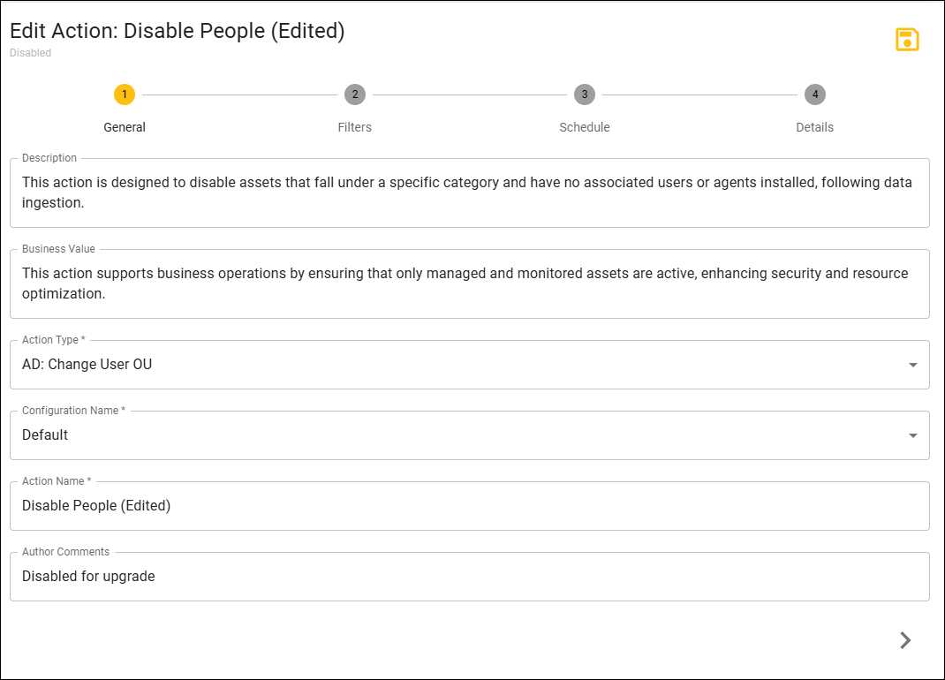Click into the Description text area
The width and height of the screenshot is (945, 680).
[470, 193]
